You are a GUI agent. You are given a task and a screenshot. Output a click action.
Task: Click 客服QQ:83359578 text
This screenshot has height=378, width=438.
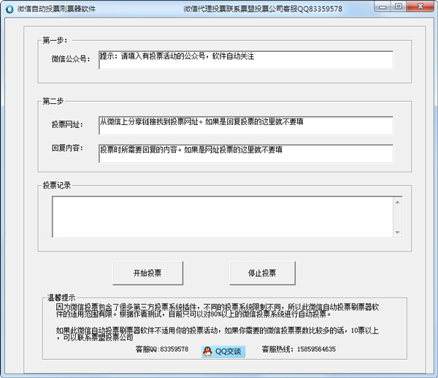click(162, 349)
